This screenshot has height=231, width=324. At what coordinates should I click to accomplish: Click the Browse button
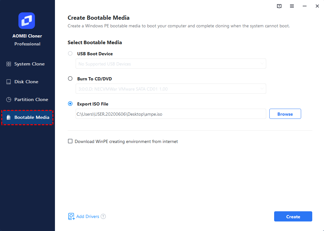[285, 114]
